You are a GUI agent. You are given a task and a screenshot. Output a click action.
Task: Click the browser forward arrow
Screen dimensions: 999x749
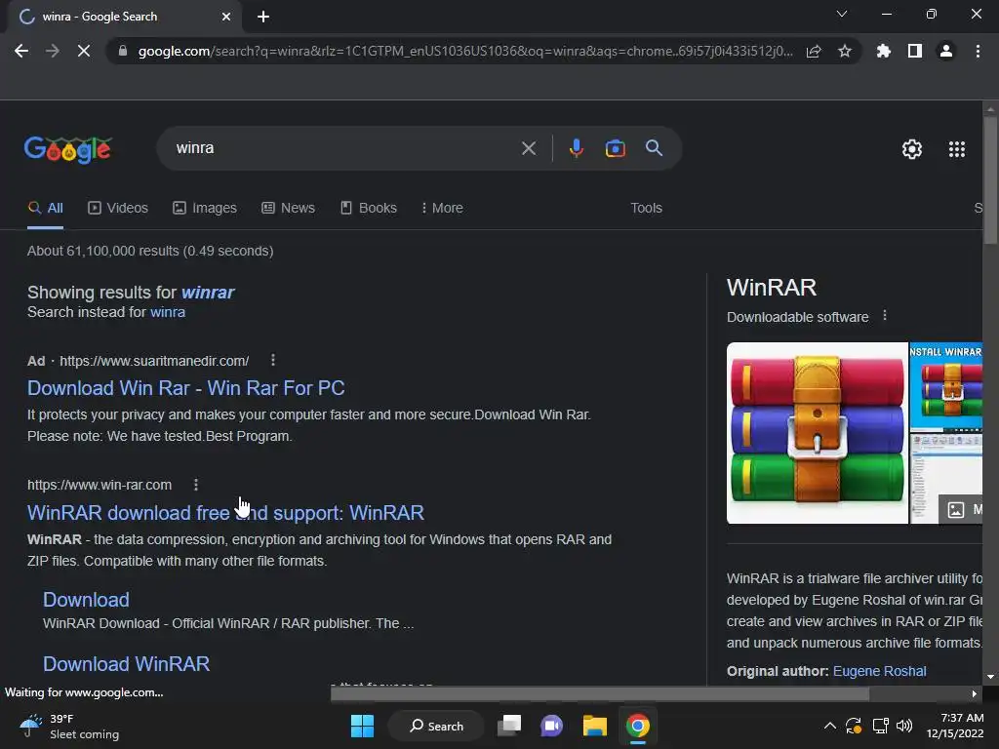(x=53, y=51)
